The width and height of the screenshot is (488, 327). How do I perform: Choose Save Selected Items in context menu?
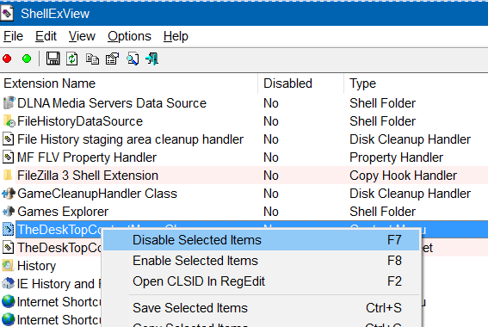[x=262, y=308]
